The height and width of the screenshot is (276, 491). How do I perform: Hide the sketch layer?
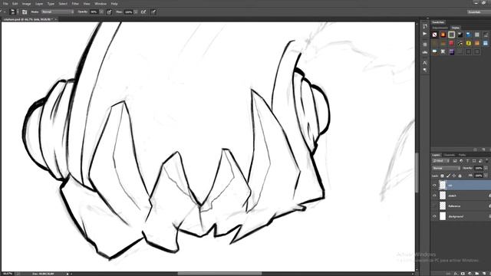coord(434,195)
